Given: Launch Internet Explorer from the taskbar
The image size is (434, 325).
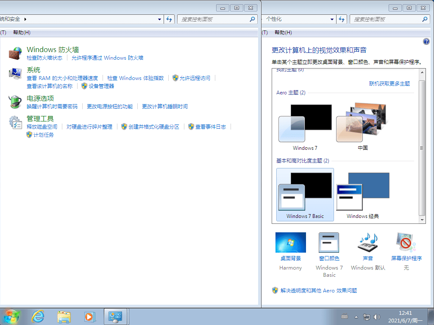Looking at the screenshot, I should (x=38, y=316).
